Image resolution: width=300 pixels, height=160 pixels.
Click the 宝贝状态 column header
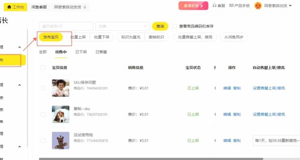(x=193, y=68)
